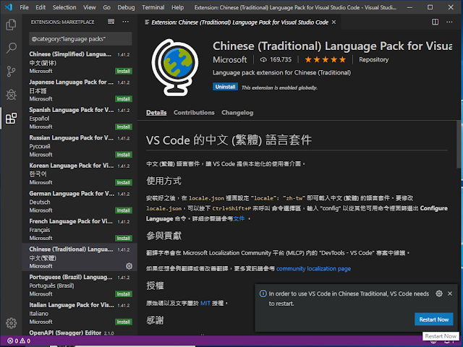Screen dimensions: 463x347
Task: Install Chinese (Simplified) Language Pack
Action: pos(124,71)
